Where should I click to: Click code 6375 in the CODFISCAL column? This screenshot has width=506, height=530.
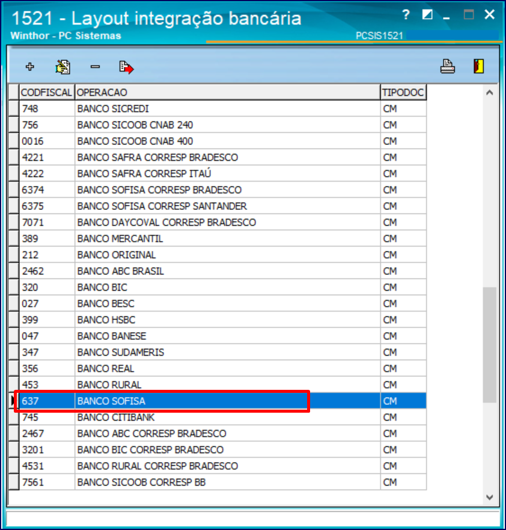32,206
